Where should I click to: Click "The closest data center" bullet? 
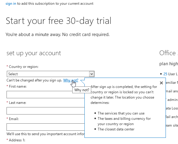(x=116, y=129)
